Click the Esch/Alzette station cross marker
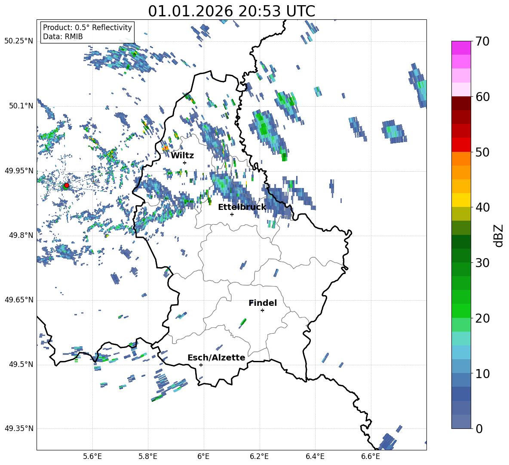Image resolution: width=509 pixels, height=465 pixels. coord(201,365)
